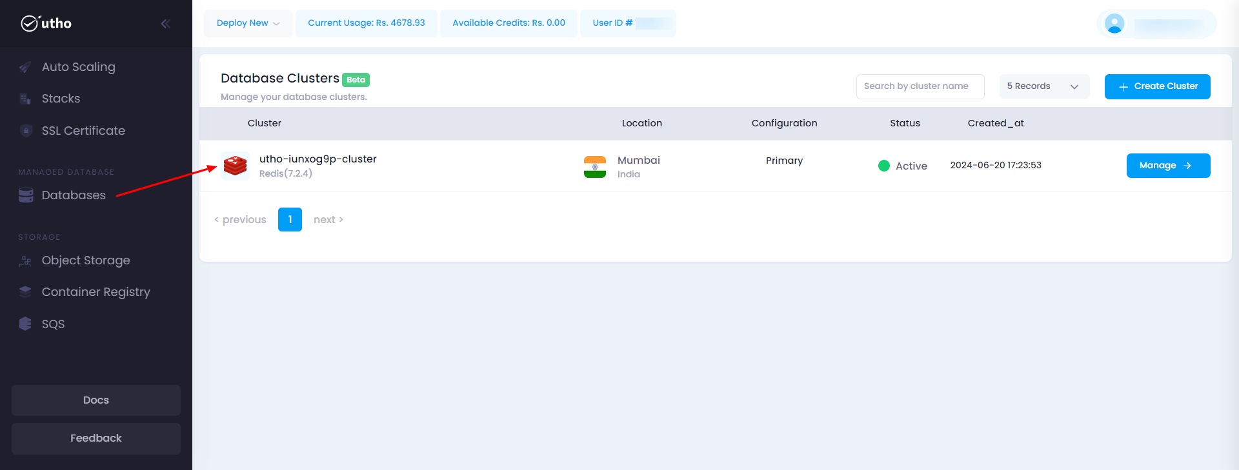The image size is (1239, 470).
Task: Click the Status column header
Action: coord(905,123)
